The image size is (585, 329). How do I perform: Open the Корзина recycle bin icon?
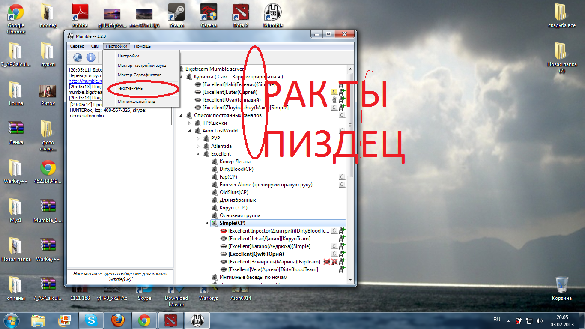(562, 288)
